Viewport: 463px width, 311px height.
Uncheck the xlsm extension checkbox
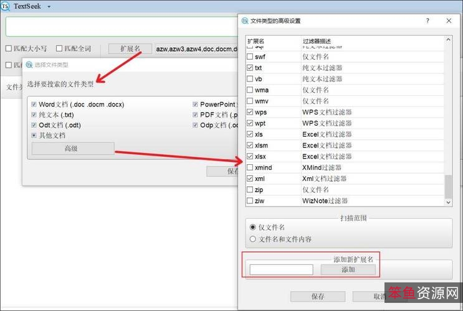250,146
